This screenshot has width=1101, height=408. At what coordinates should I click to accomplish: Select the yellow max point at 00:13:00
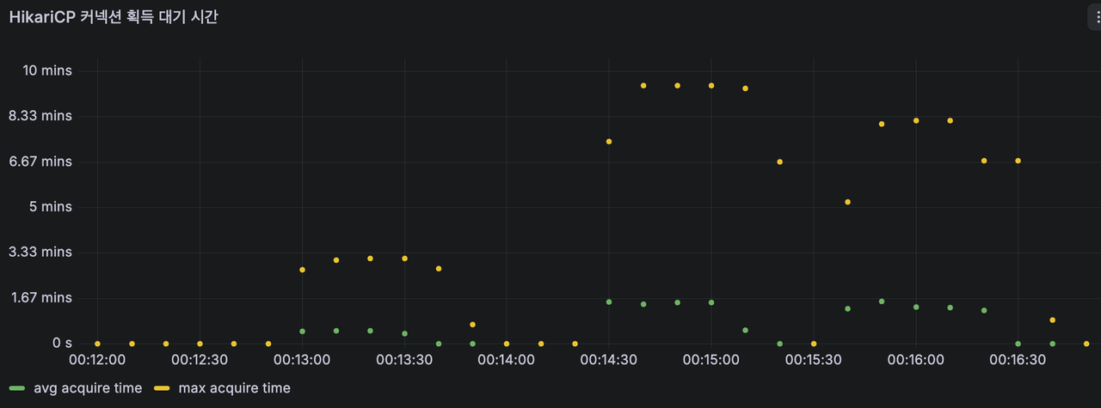302,270
